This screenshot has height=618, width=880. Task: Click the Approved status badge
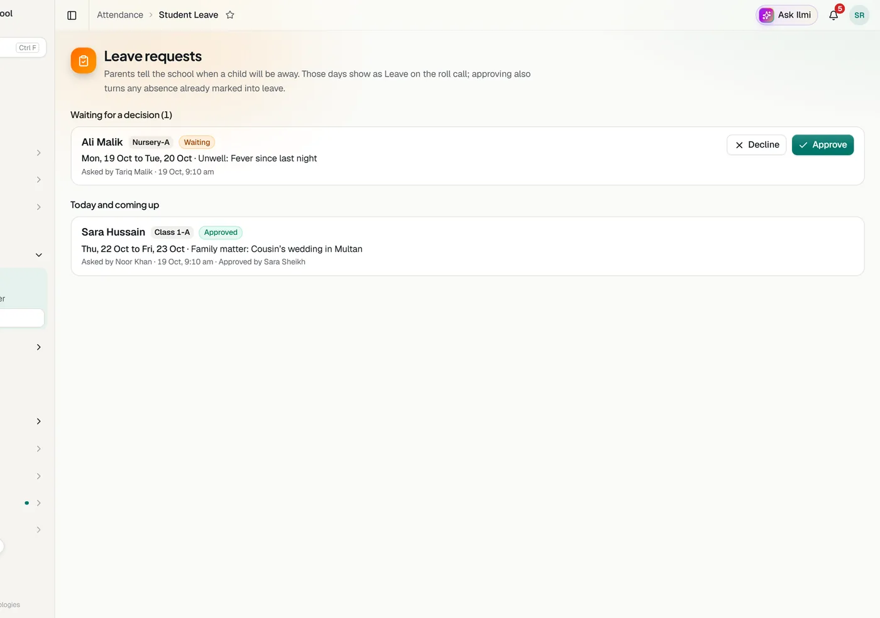click(x=221, y=232)
